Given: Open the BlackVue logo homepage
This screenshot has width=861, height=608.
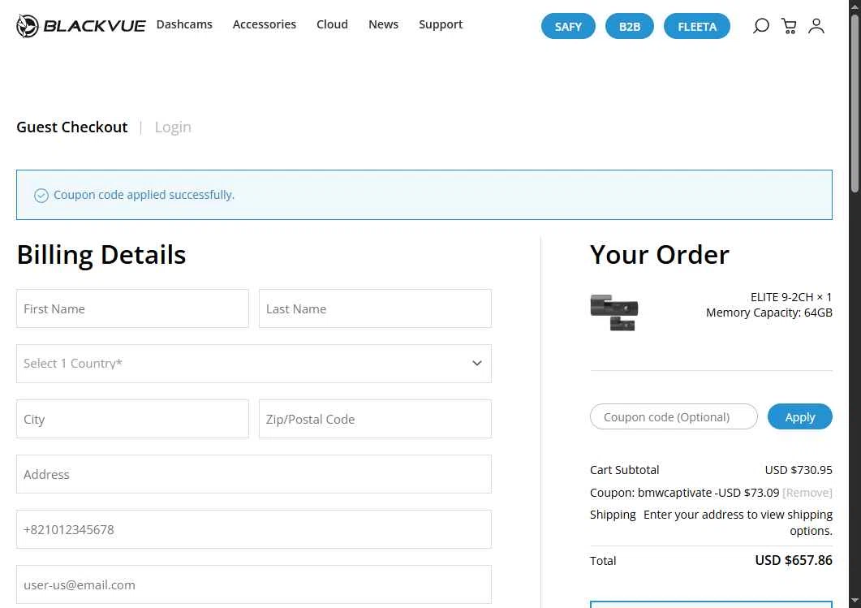Looking at the screenshot, I should [80, 26].
